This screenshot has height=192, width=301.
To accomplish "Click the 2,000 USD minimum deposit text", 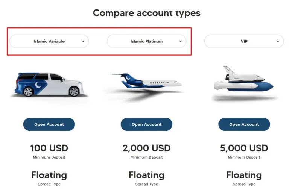I will click(x=146, y=148).
